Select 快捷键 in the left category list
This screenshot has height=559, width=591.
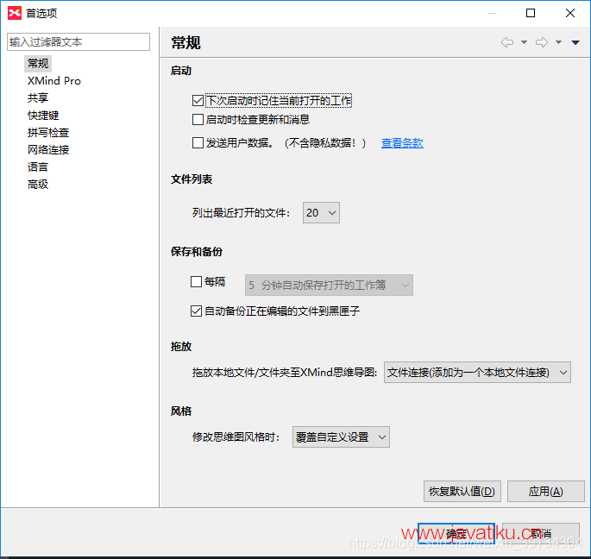click(43, 115)
